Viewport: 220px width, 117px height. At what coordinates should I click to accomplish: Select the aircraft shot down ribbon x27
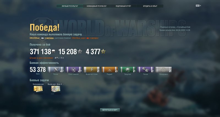pyautogui.click(x=74, y=70)
